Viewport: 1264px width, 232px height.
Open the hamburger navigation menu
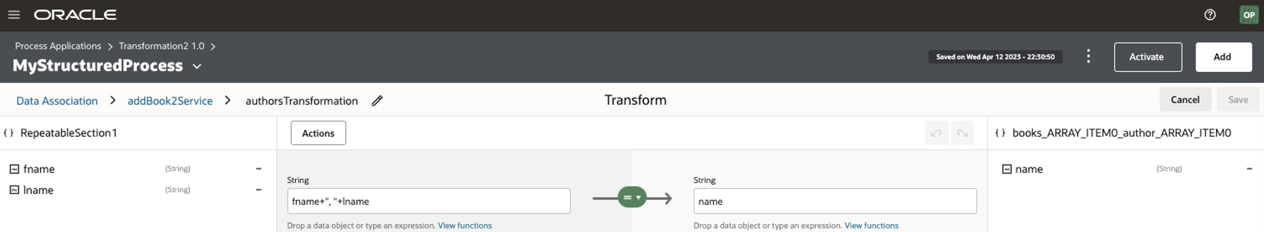pos(14,15)
